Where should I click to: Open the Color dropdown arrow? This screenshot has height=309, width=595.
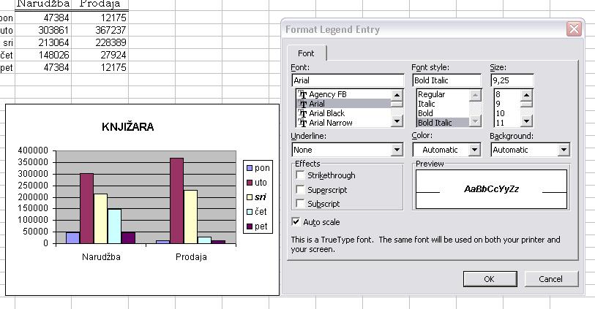click(x=474, y=150)
